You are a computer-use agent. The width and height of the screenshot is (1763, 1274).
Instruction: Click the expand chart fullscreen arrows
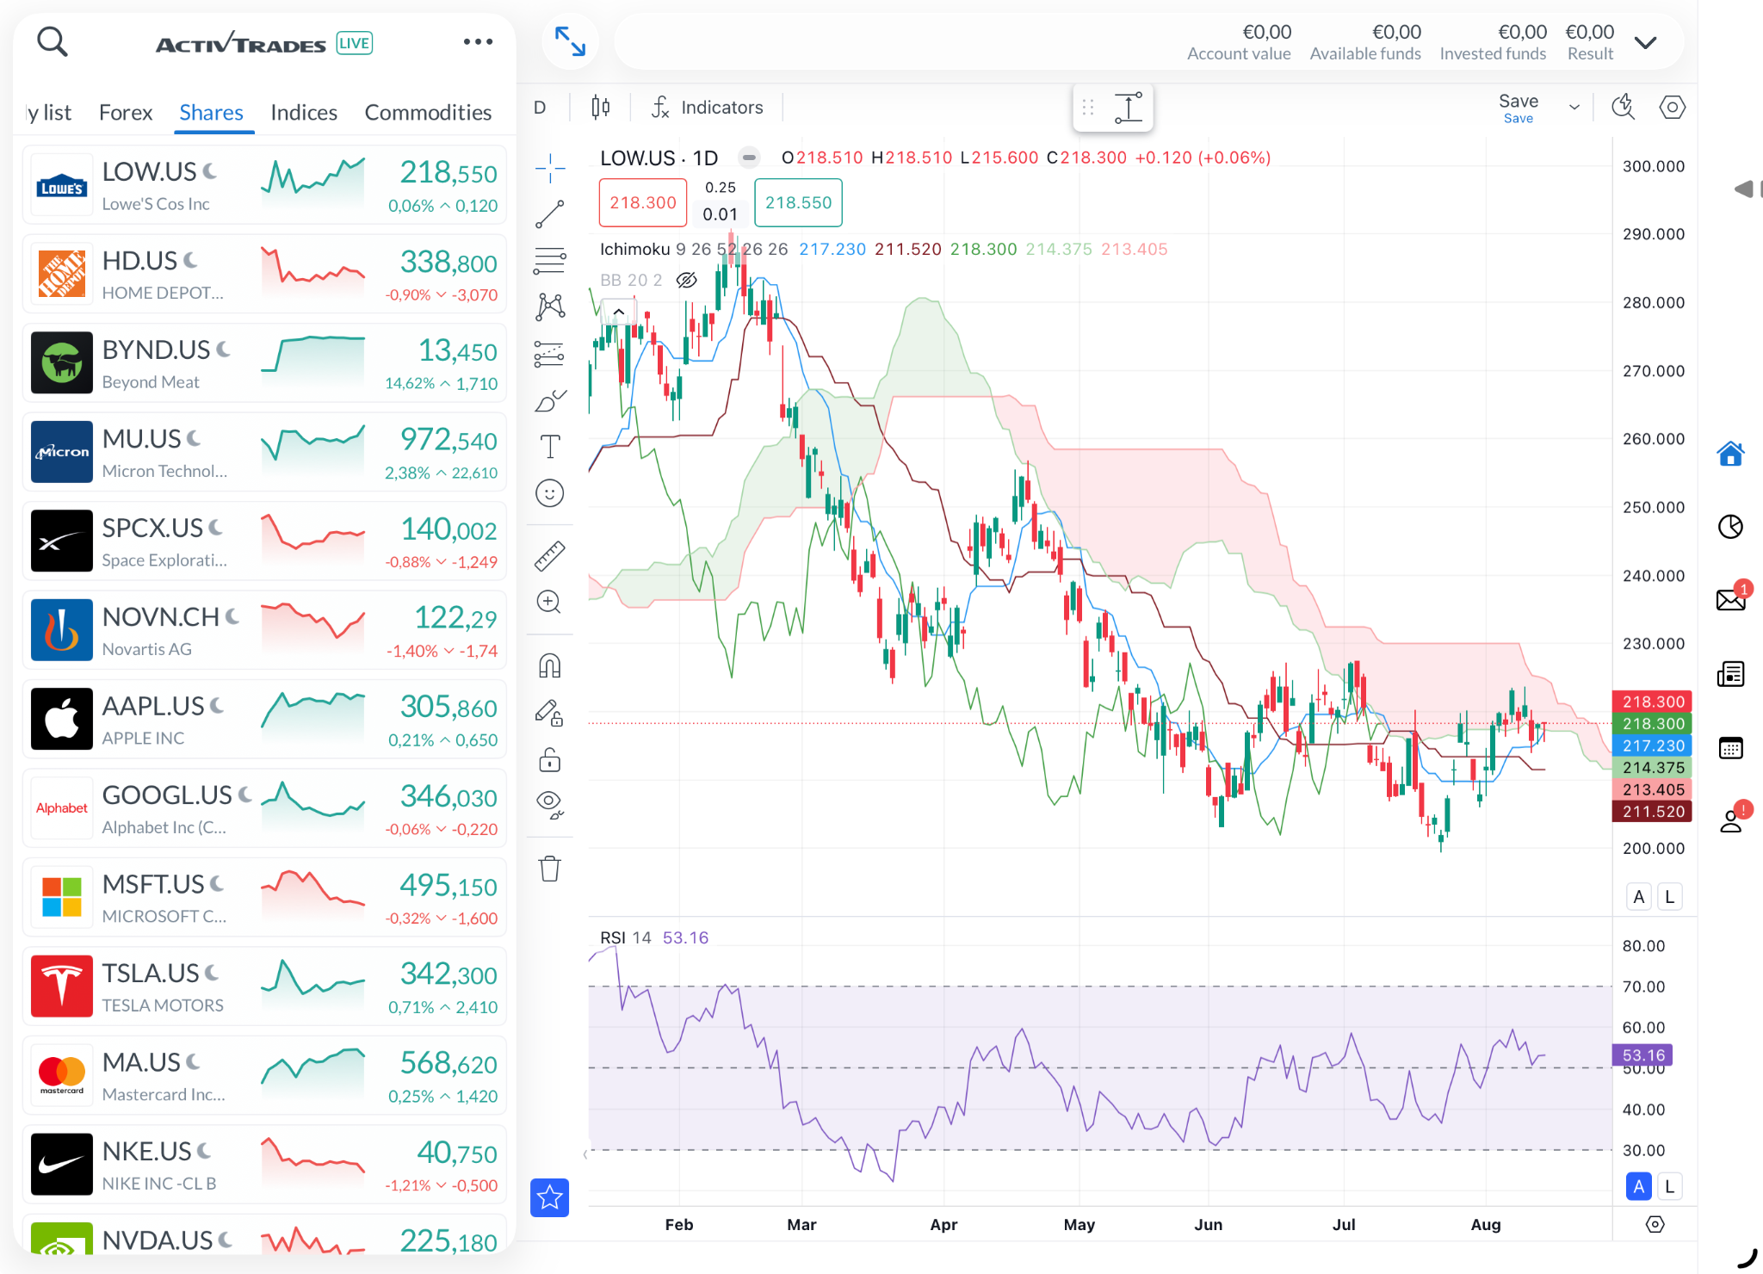570,41
